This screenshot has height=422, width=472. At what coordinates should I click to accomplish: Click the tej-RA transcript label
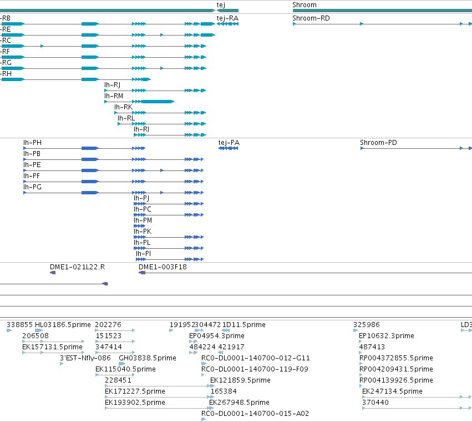227,18
